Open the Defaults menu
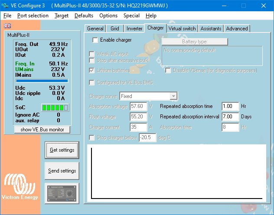 [x=84, y=16]
